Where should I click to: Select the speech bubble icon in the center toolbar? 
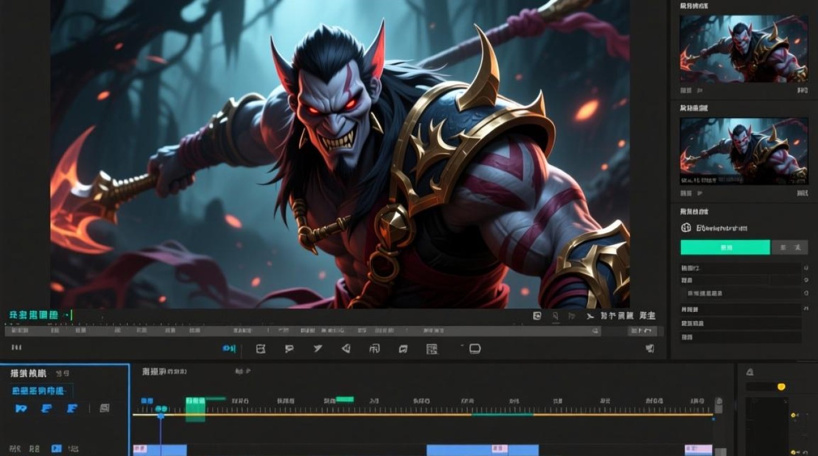[x=289, y=348]
